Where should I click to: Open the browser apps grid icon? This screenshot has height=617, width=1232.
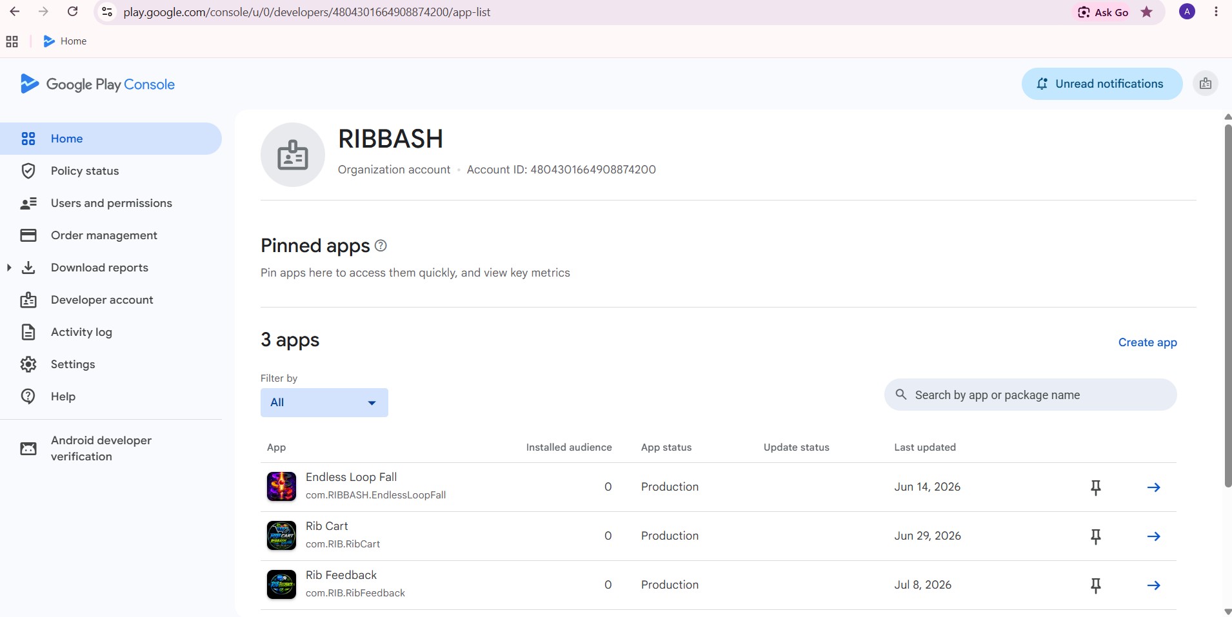click(x=12, y=42)
